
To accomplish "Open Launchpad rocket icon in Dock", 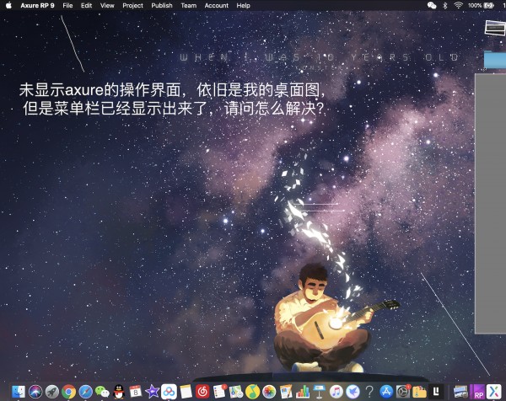I will tap(52, 392).
